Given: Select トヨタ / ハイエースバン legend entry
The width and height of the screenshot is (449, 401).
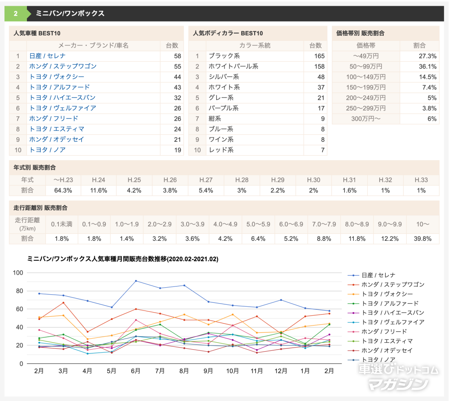Looking at the screenshot, I should [x=393, y=313].
